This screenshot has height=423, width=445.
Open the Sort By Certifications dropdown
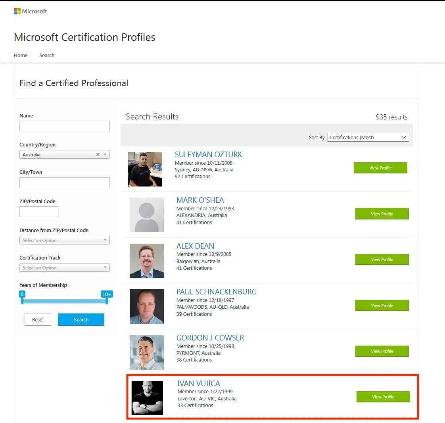click(x=368, y=137)
